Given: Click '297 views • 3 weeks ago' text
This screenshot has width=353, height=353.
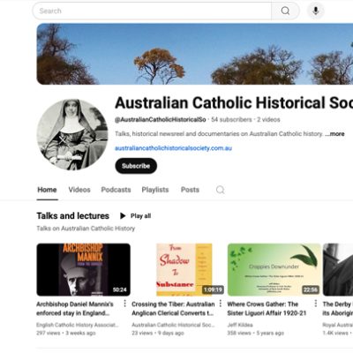Looking at the screenshot, I should pyautogui.click(x=66, y=334).
